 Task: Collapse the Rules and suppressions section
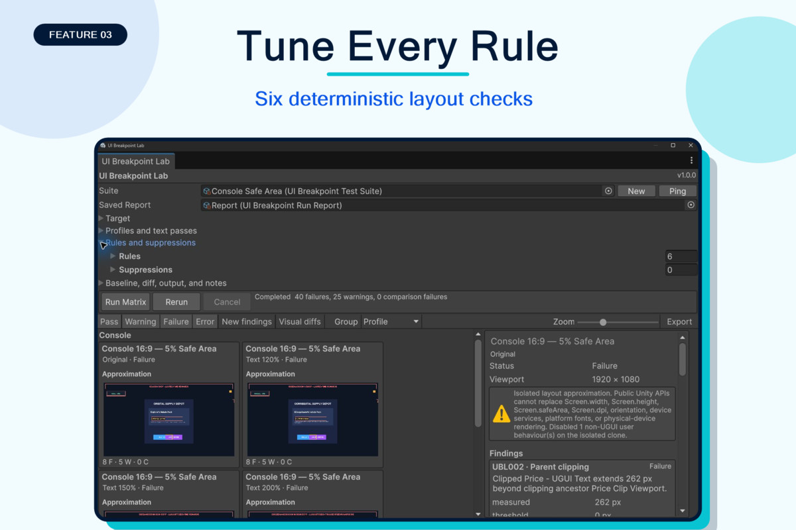102,243
